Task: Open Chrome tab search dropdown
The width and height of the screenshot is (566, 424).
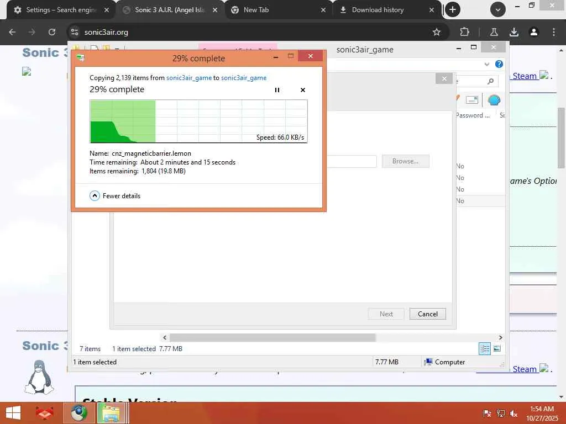Action: (498, 10)
